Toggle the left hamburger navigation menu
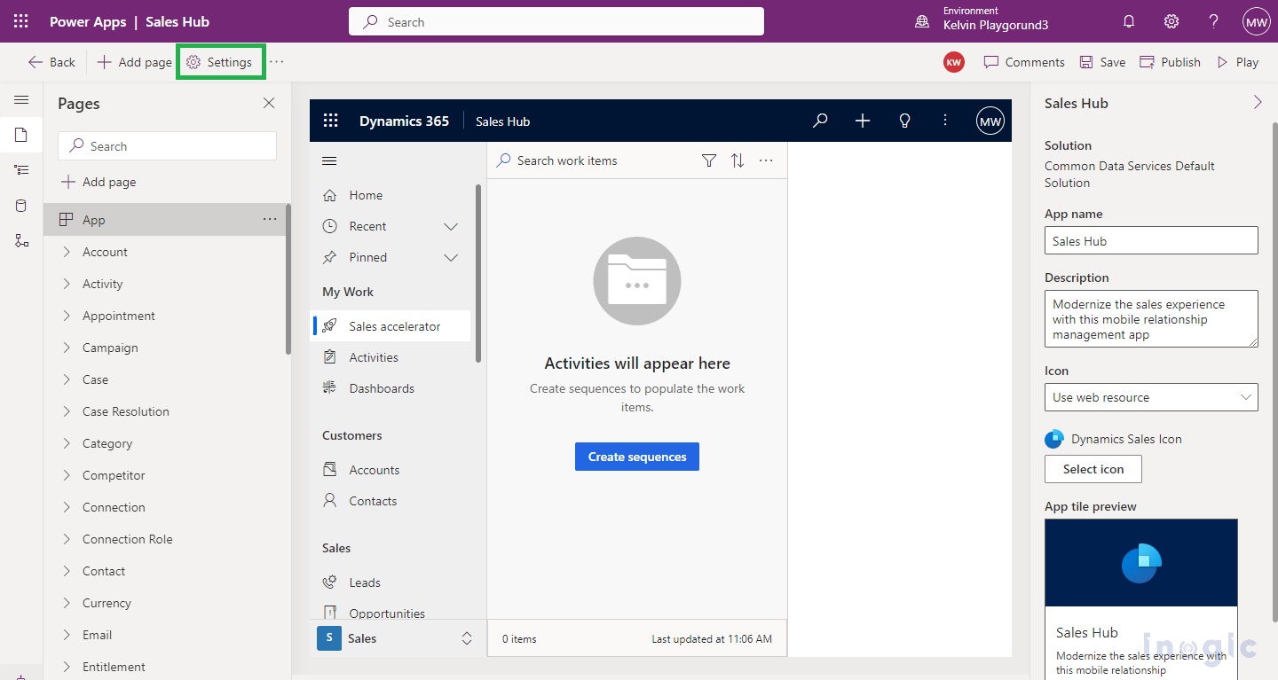Image resolution: width=1278 pixels, height=680 pixels. click(x=21, y=100)
